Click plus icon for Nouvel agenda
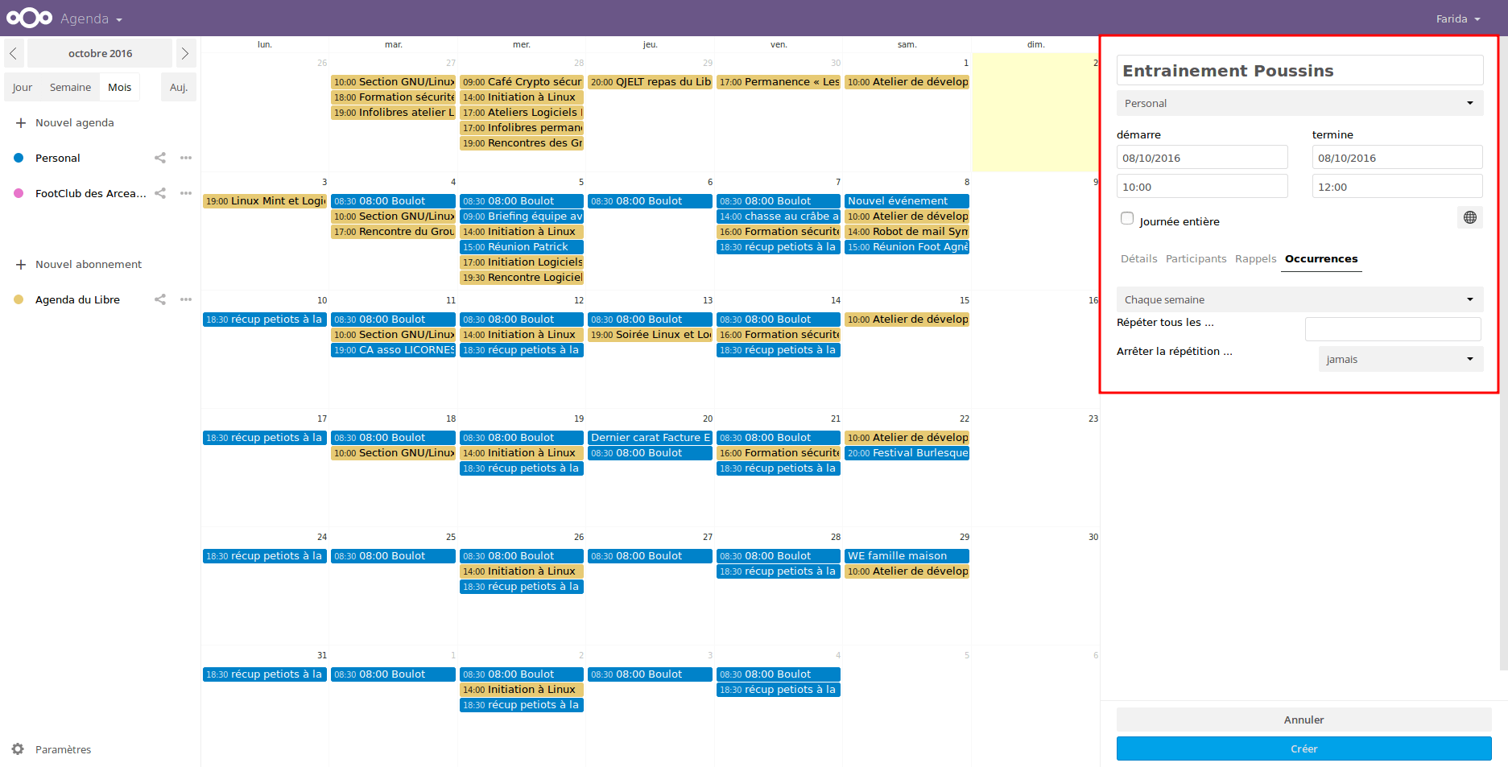The height and width of the screenshot is (767, 1508). tap(21, 123)
